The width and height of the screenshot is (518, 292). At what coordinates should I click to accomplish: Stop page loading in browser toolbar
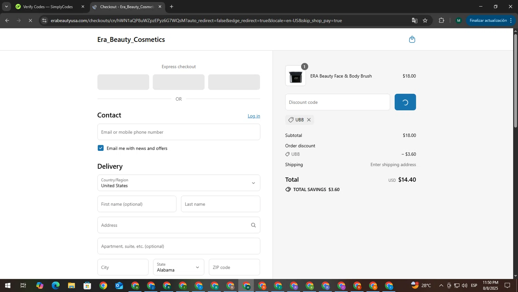[x=30, y=20]
